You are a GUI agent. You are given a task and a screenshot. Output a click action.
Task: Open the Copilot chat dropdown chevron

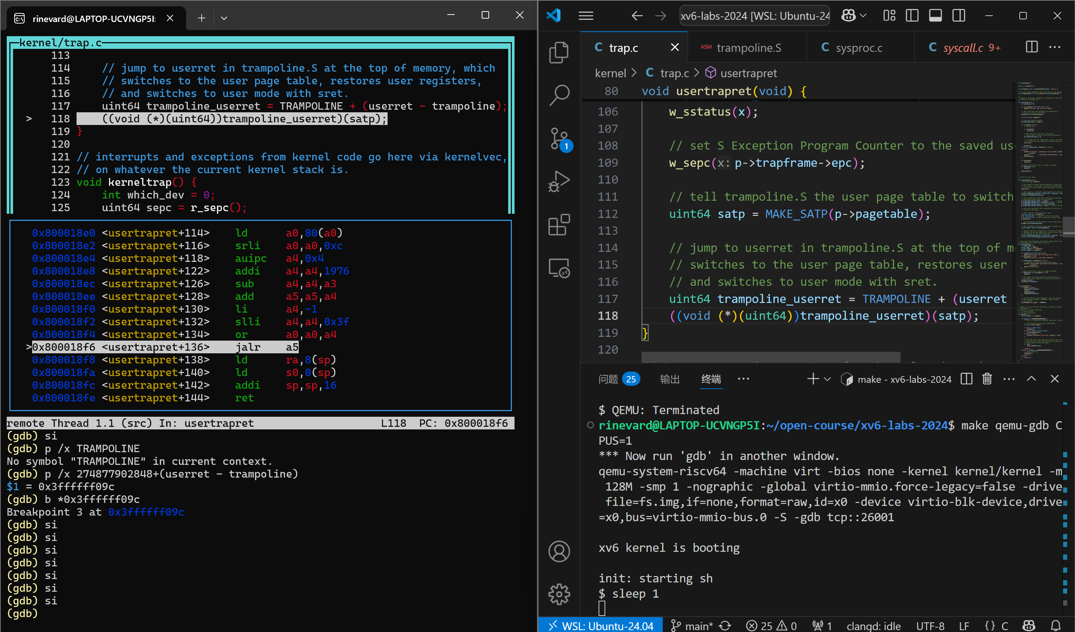(863, 16)
